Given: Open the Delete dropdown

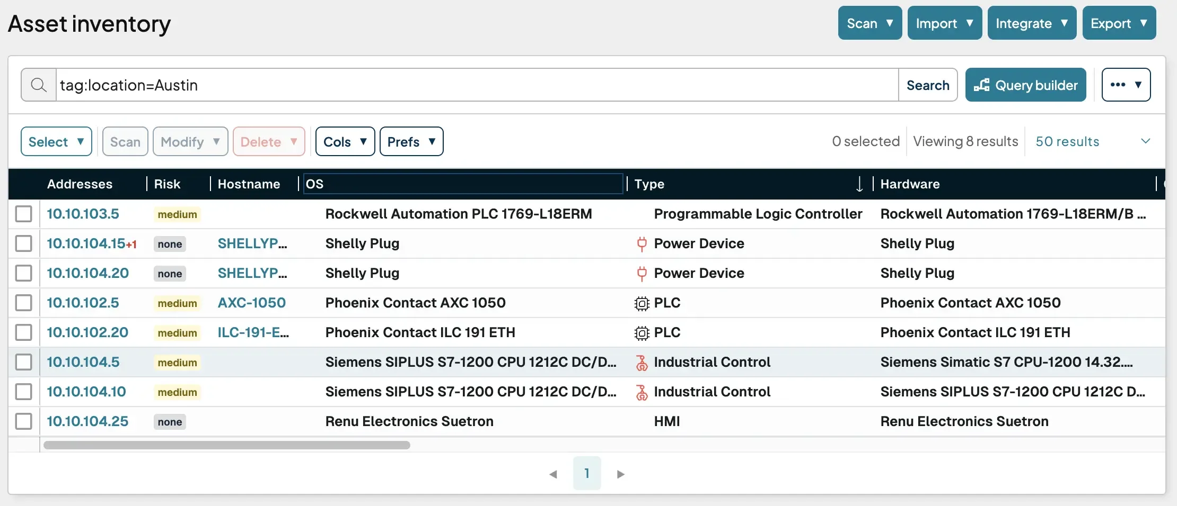Looking at the screenshot, I should [x=269, y=141].
